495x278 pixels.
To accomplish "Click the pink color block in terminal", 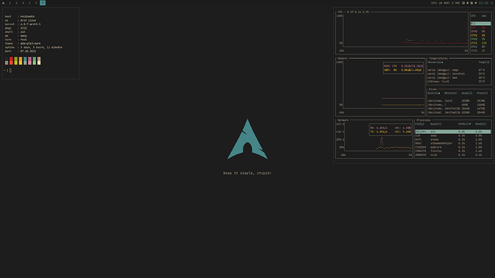I will click(29, 61).
